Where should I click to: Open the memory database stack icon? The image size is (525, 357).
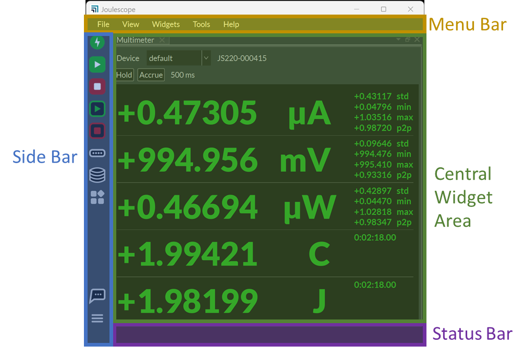(97, 175)
